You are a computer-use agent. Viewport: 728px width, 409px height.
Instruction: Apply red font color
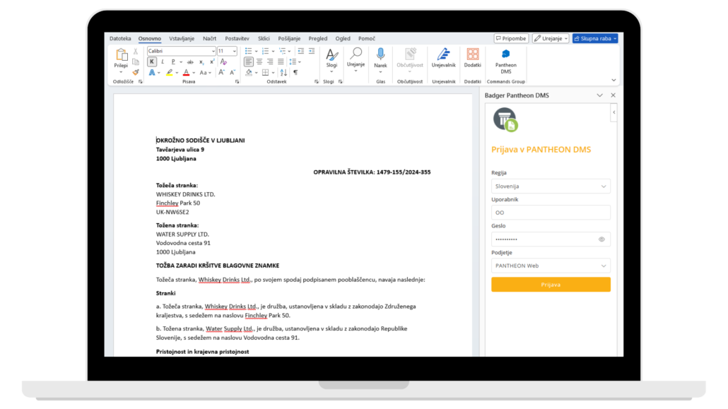[x=186, y=73]
